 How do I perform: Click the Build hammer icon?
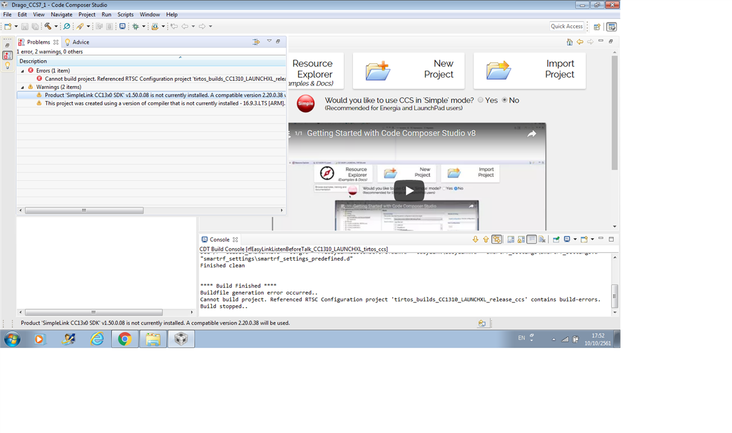(48, 26)
